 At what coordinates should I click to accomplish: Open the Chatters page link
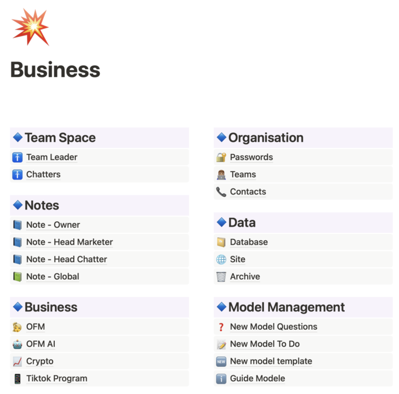(x=43, y=175)
